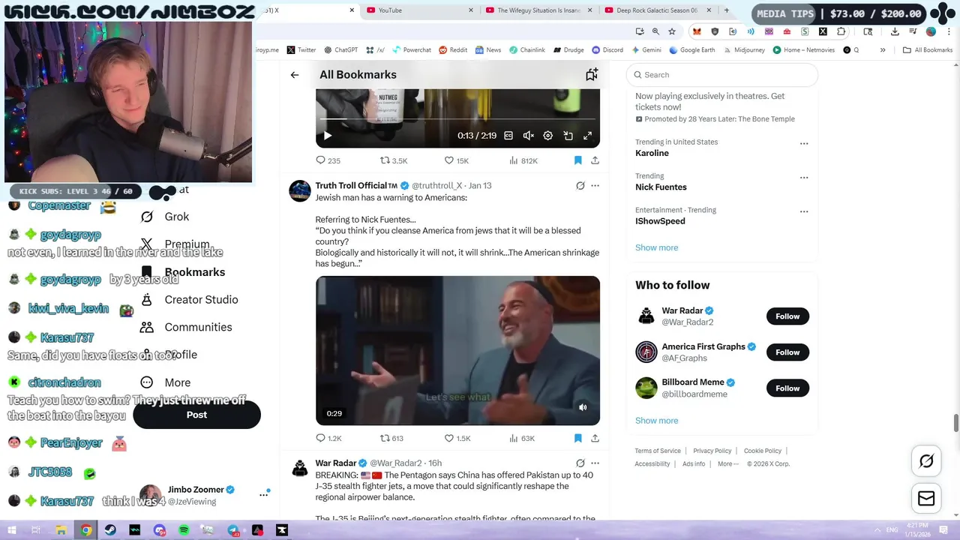Click Grok icon on Truth Troll post
This screenshot has height=540, width=960.
point(580,185)
